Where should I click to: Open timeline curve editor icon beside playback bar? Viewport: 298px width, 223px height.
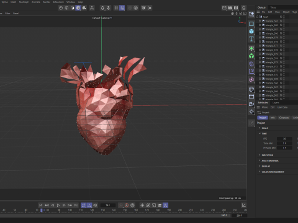tap(244, 205)
